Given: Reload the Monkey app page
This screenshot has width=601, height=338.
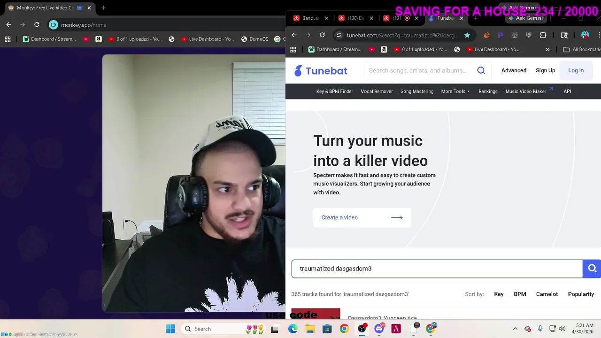Looking at the screenshot, I should (37, 24).
